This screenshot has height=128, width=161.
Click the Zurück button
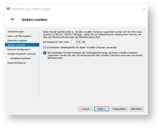[x=85, y=109]
